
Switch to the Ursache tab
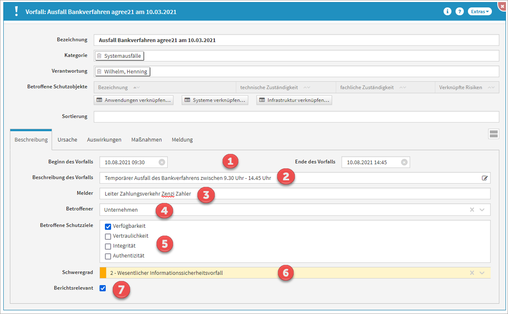(x=67, y=139)
